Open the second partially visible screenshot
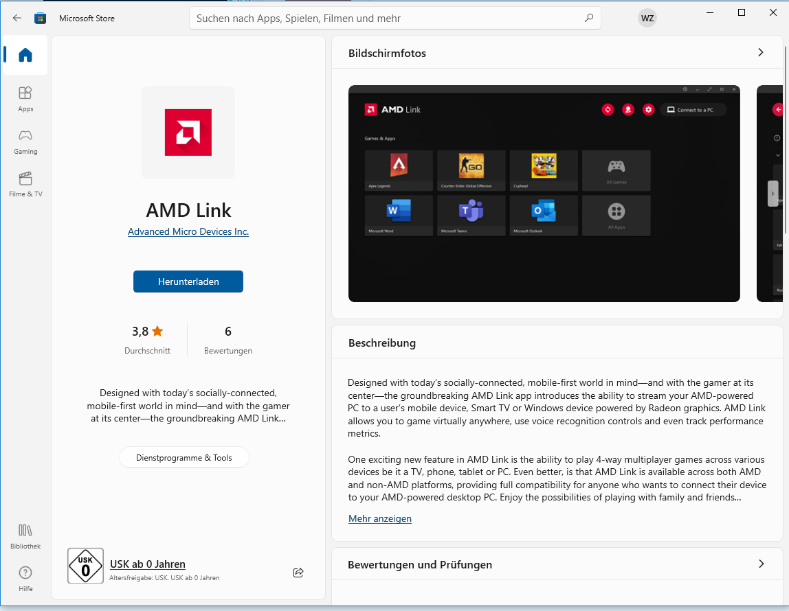This screenshot has height=611, width=789. (770, 194)
